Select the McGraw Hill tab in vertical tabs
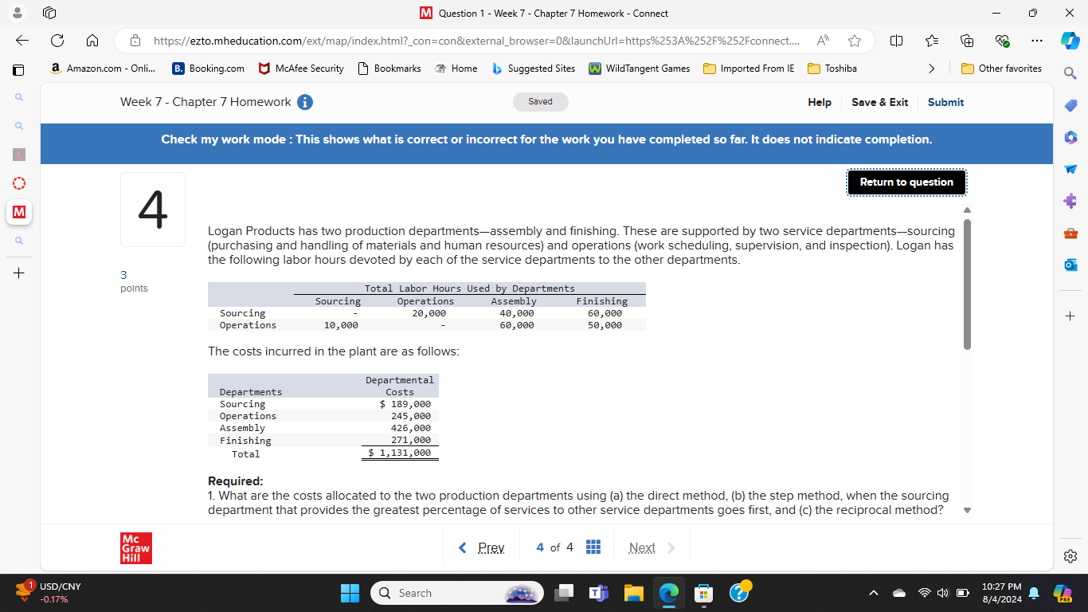 click(18, 213)
